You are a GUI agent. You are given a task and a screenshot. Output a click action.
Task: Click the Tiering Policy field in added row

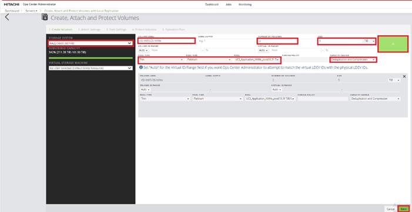pos(323,99)
